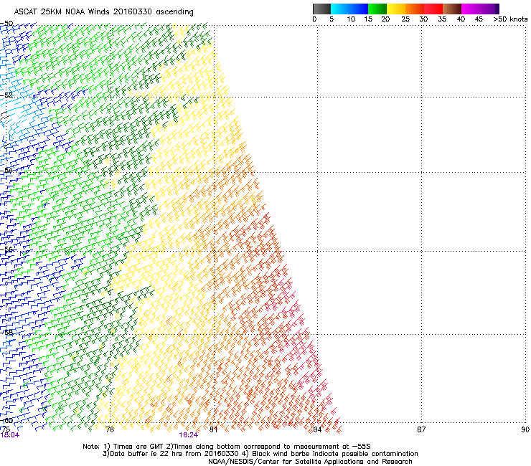Click the '-52' latitude label
The image size is (531, 466).
click(6, 95)
